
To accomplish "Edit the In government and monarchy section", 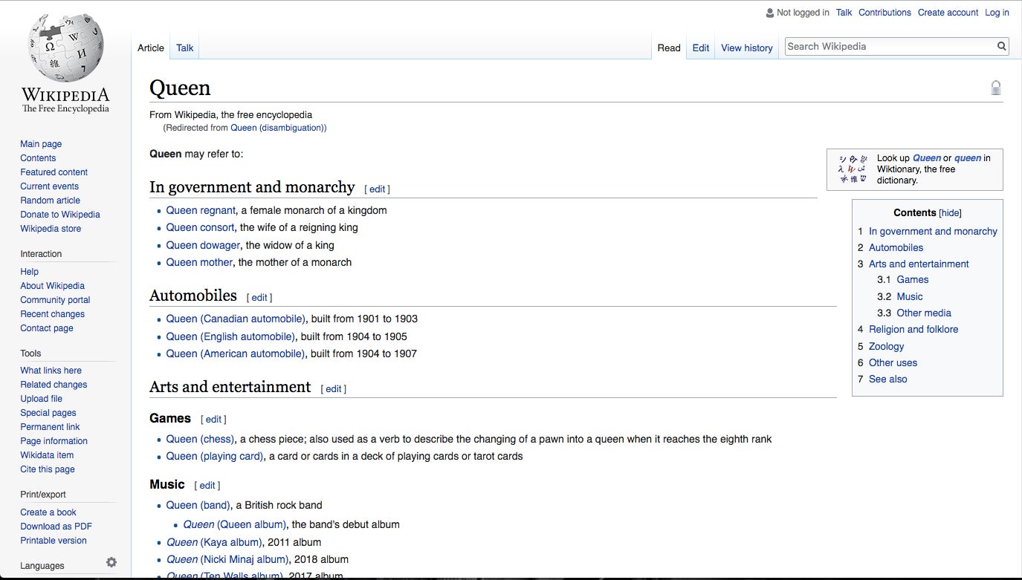I will (377, 189).
